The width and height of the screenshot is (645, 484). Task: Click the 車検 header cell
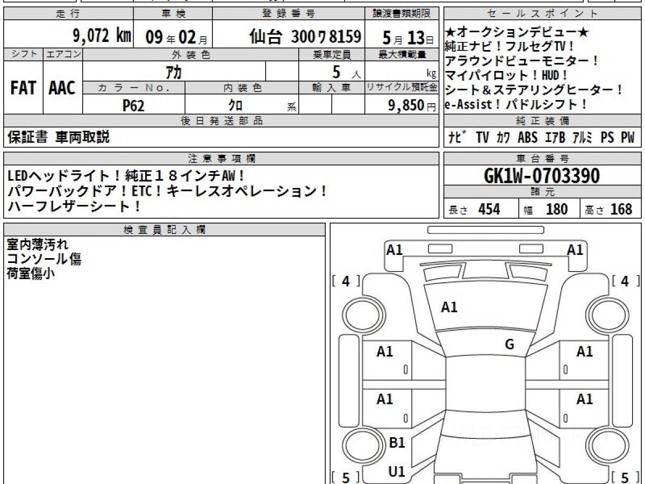tap(173, 14)
